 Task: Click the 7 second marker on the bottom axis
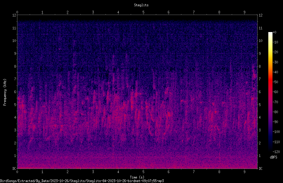coord(194,172)
